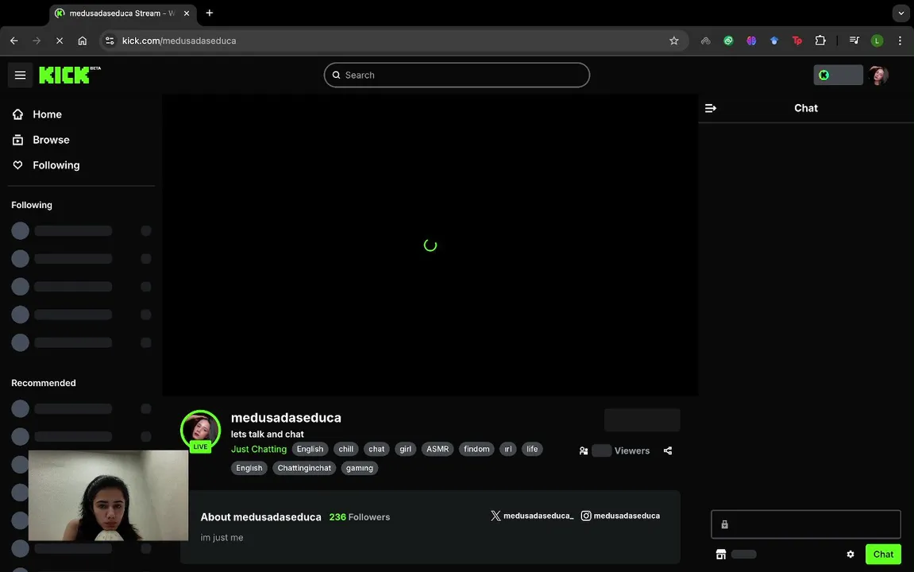Open medusadaseduca_ X profile link
Image resolution: width=914 pixels, height=572 pixels.
pos(532,516)
